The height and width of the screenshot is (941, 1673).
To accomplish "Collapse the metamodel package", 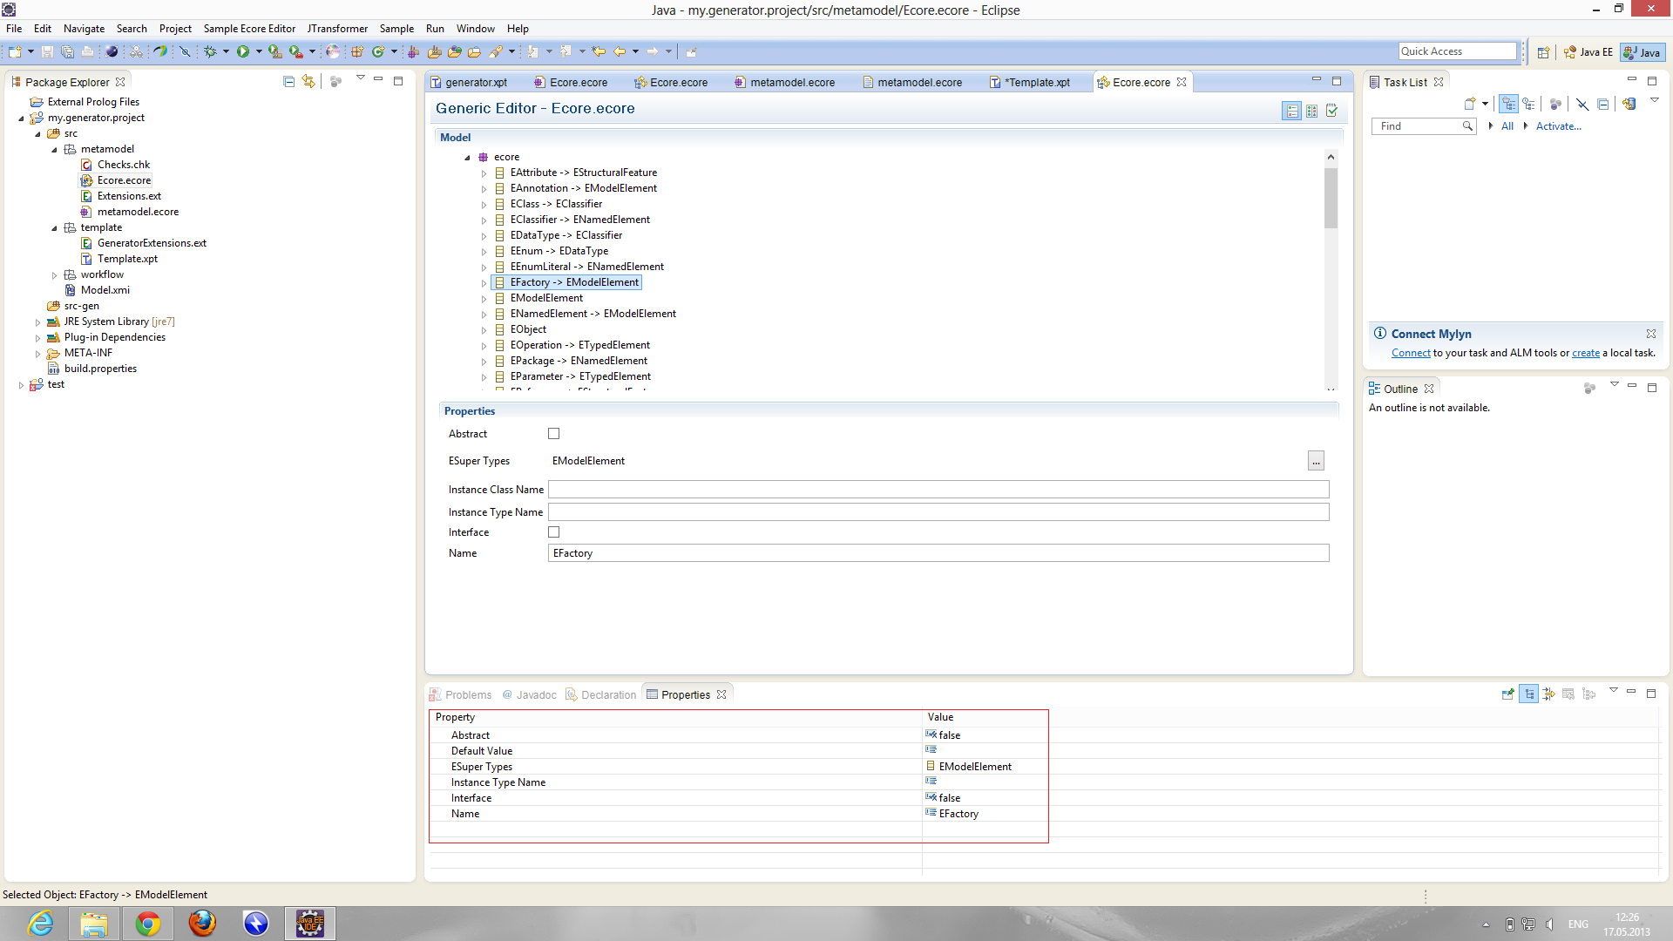I will tap(54, 150).
